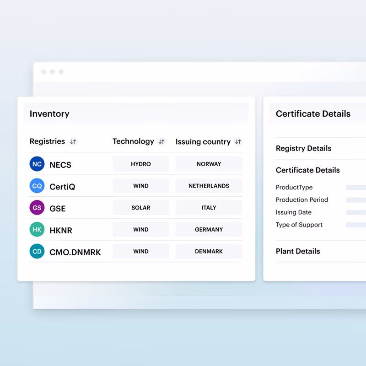The width and height of the screenshot is (366, 366).
Task: Click the CQ avatar for CertiQ
Action: click(37, 186)
